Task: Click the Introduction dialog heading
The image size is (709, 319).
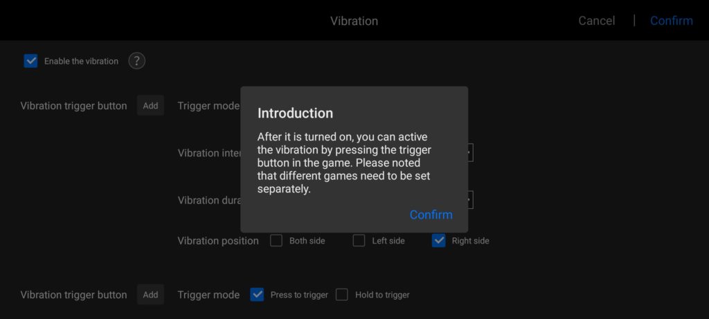Action: tap(295, 113)
